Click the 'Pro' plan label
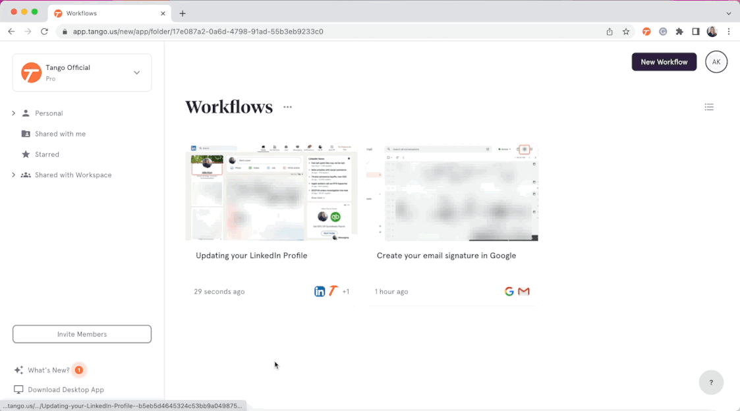Viewport: 740px width, 411px height. point(51,79)
